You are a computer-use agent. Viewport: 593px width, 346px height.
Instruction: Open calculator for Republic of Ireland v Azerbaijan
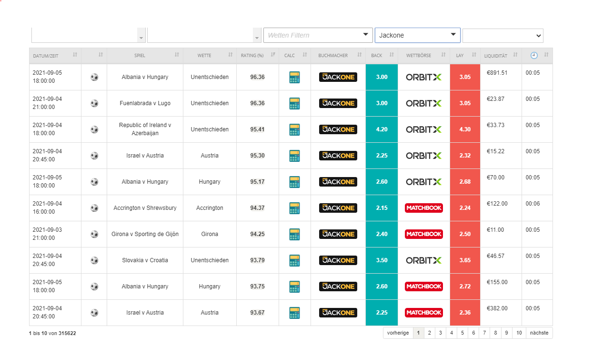[294, 129]
